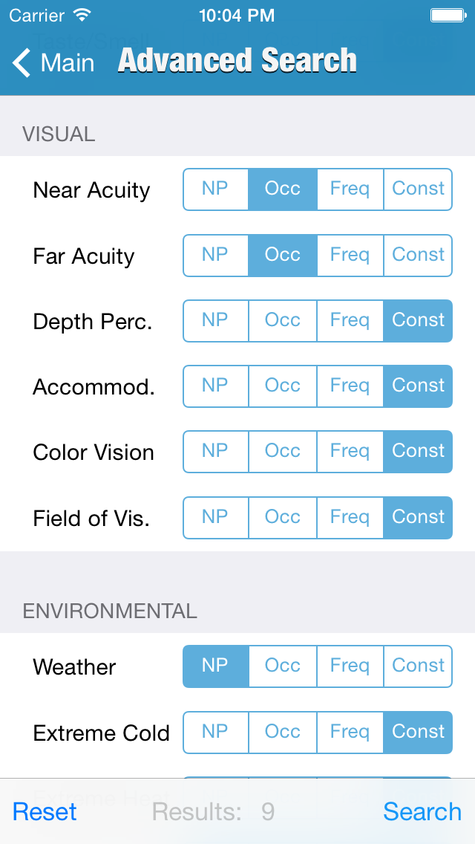Tap the Advanced Search title

click(x=237, y=61)
